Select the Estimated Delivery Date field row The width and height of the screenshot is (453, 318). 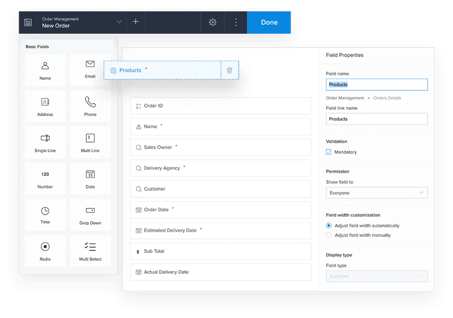point(221,231)
